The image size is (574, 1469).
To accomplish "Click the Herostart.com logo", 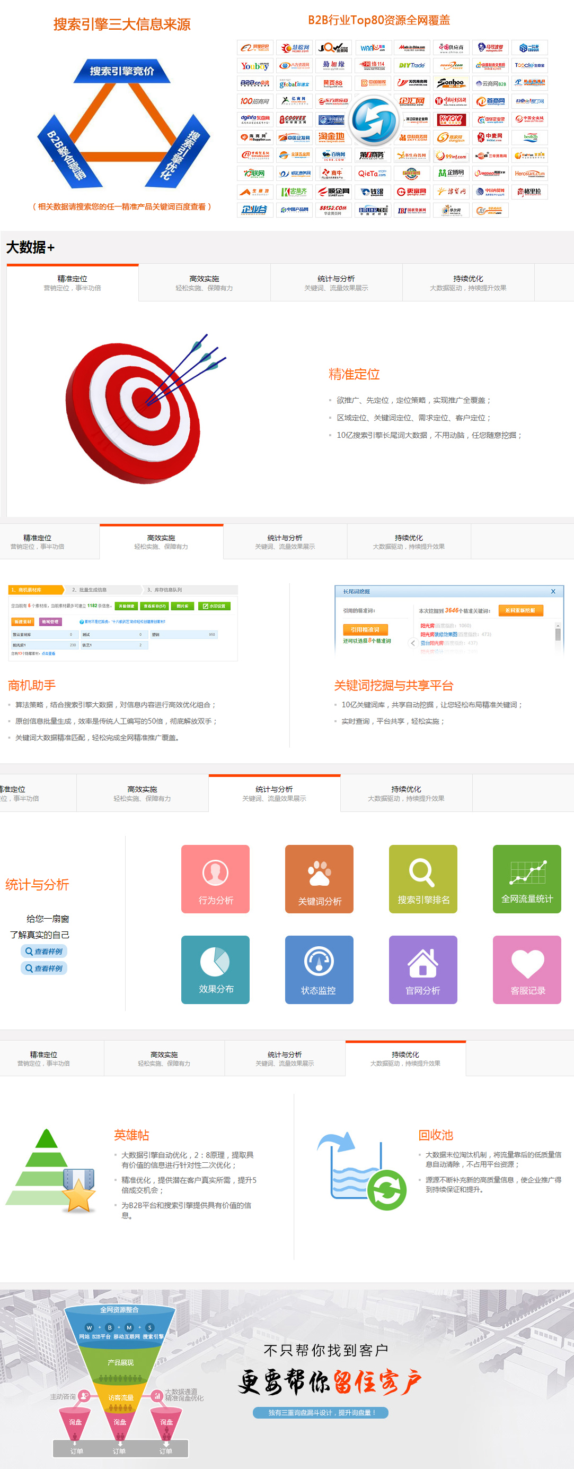I will click(x=529, y=174).
